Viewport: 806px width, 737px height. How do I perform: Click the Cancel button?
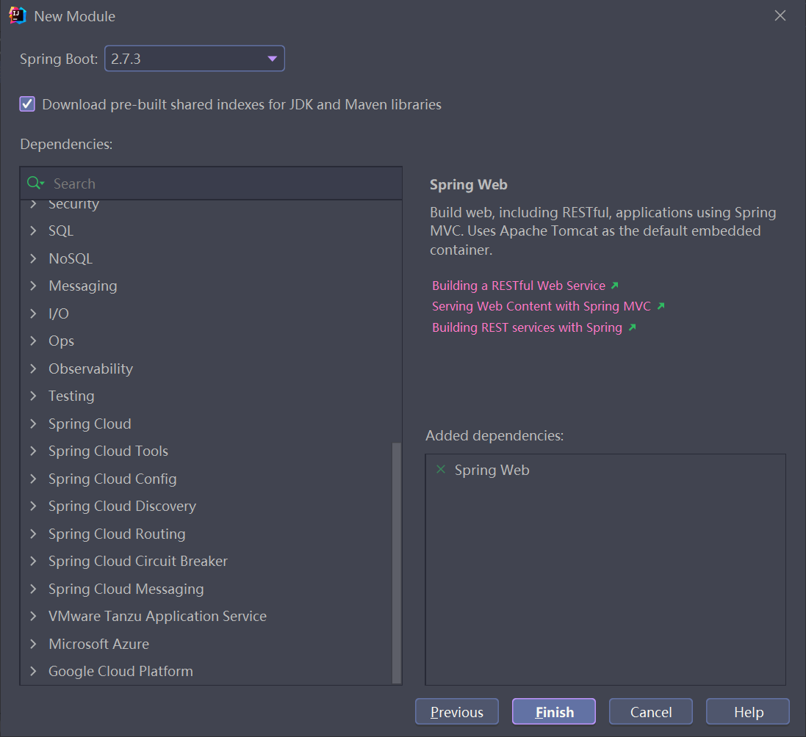(x=651, y=711)
